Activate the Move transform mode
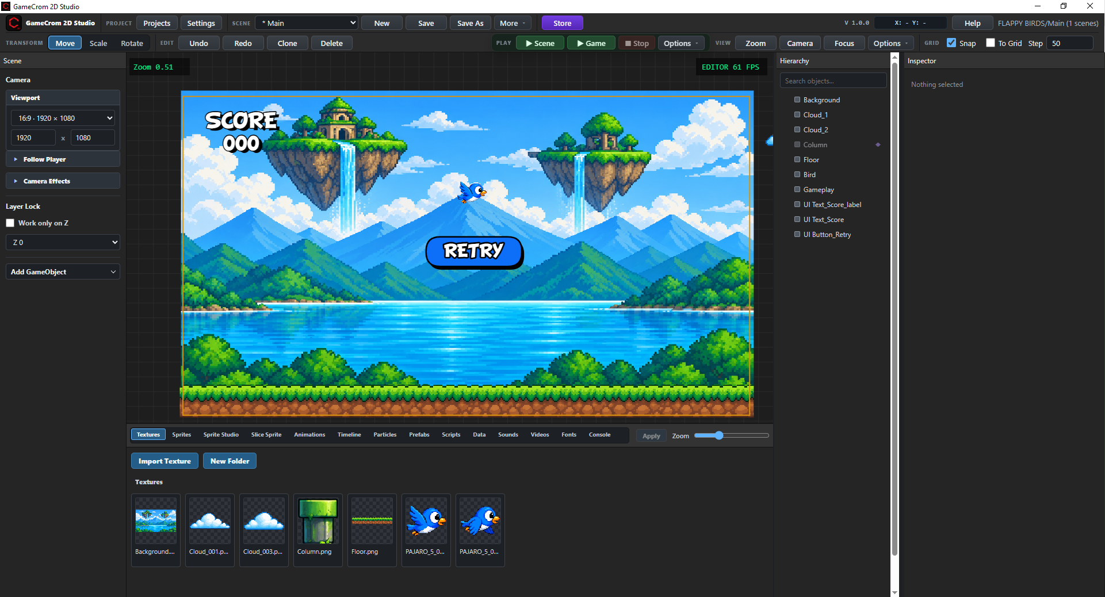1105x597 pixels. [65, 43]
